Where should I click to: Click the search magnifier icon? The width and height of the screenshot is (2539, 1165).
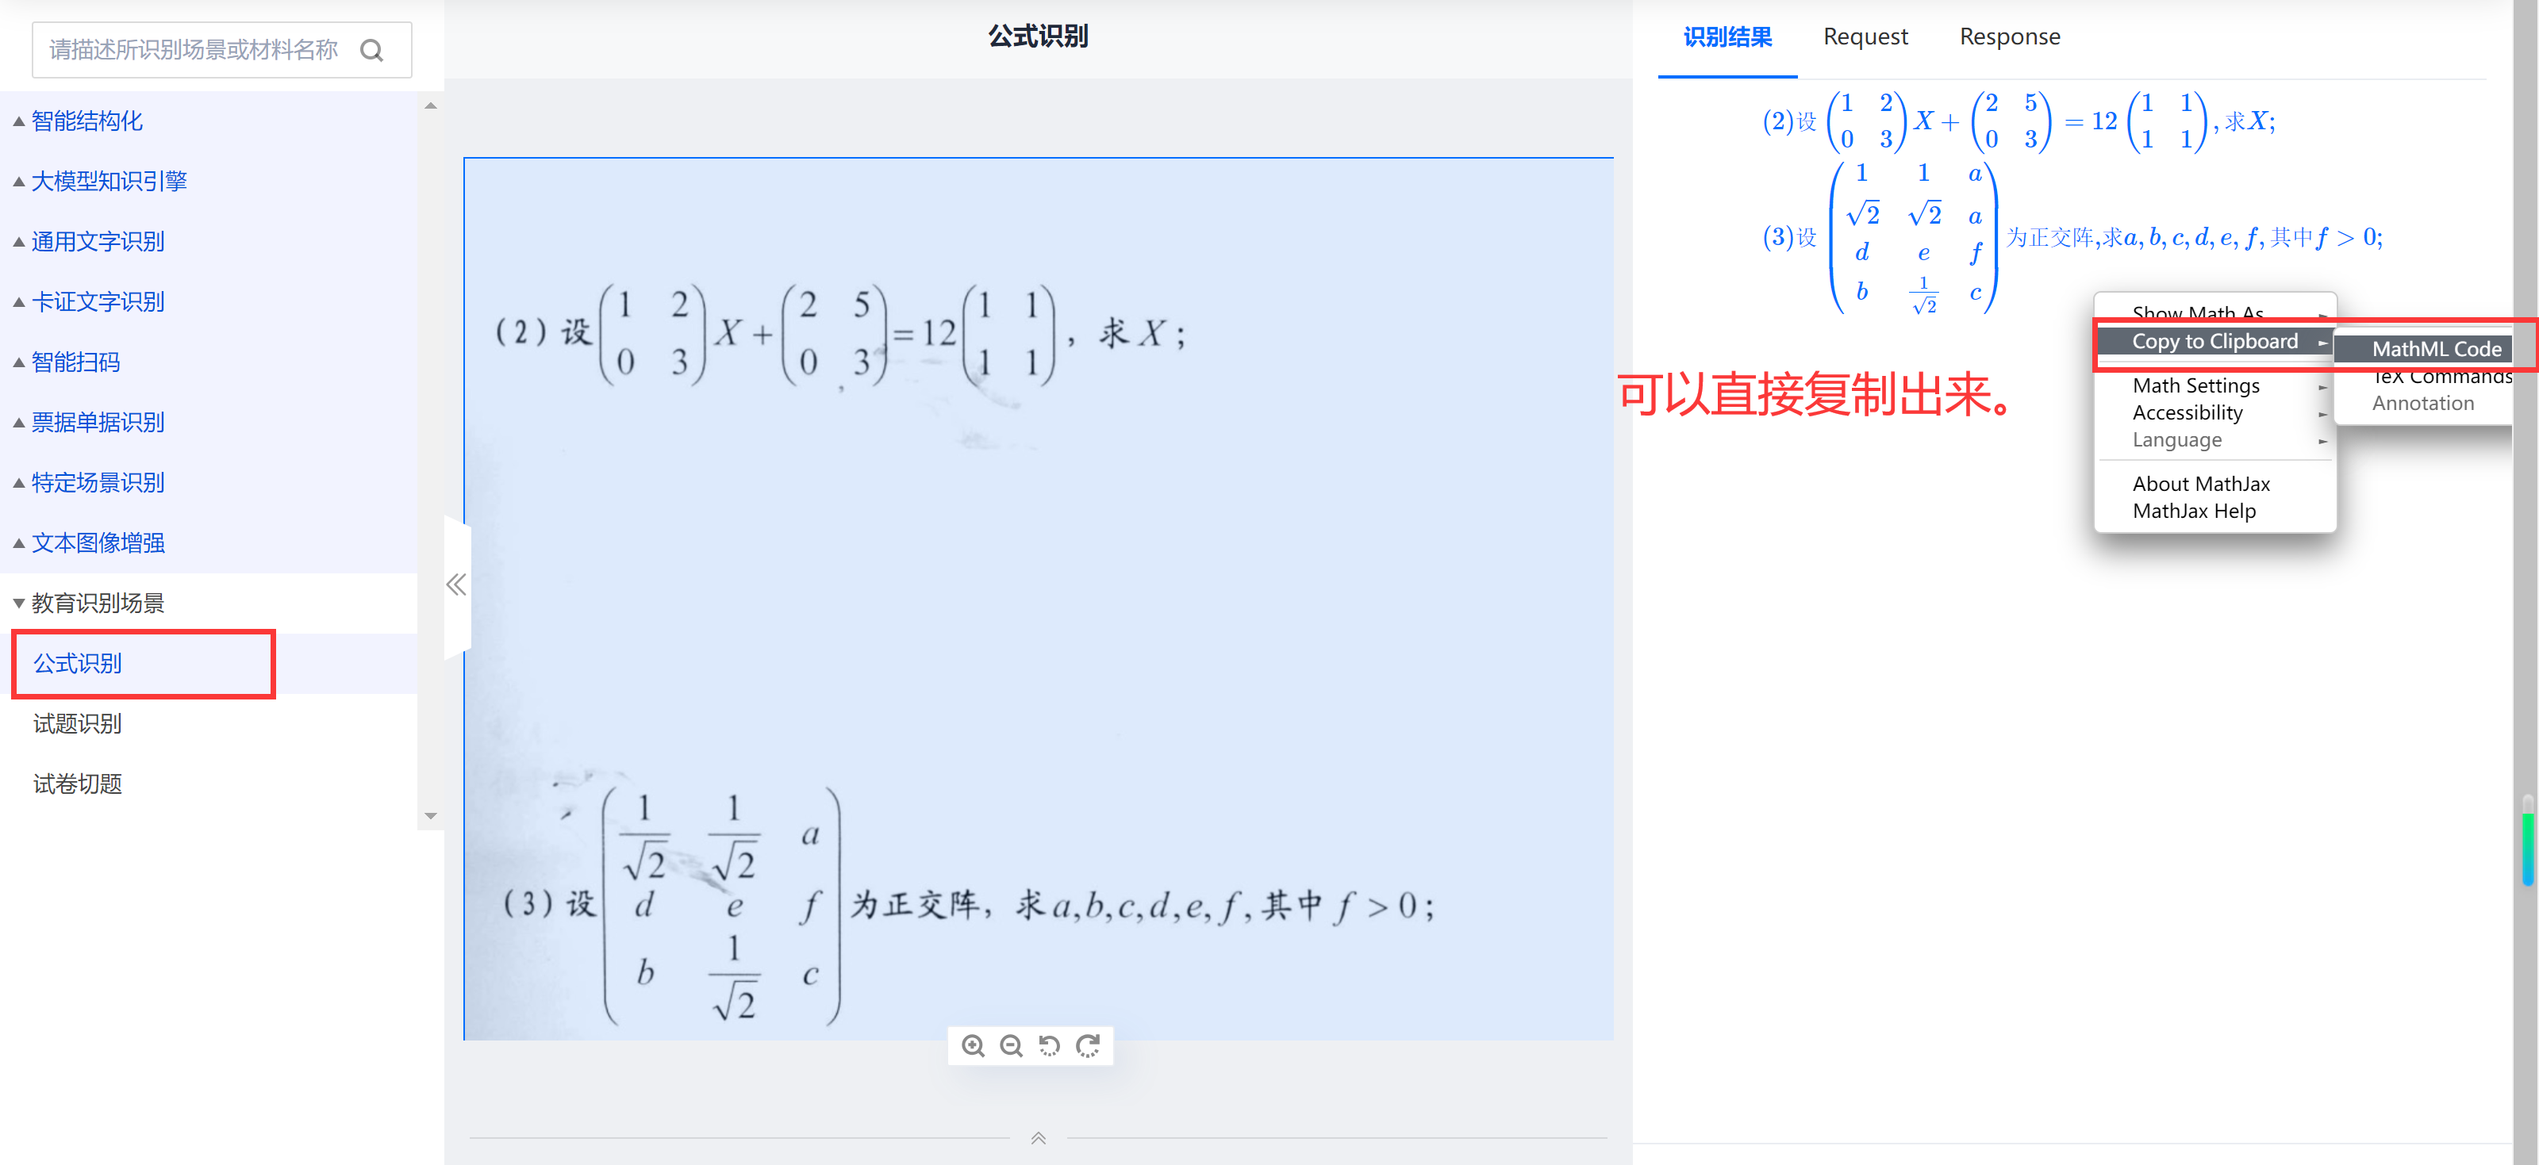pos(371,50)
